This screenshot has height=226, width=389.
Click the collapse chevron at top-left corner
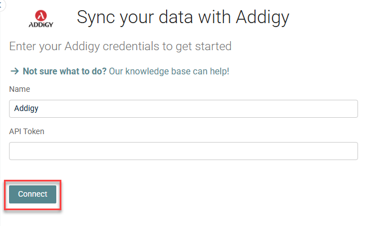[x=2, y=3]
